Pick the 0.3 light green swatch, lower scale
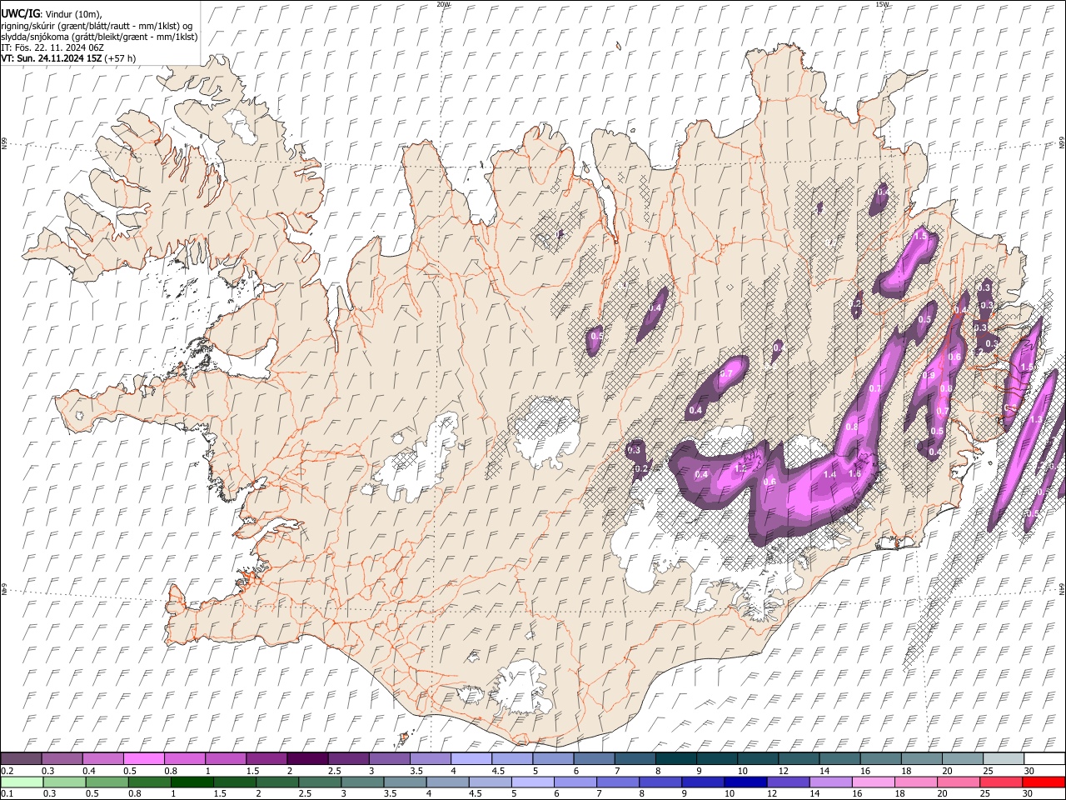The height and width of the screenshot is (800, 1066). (x=65, y=782)
